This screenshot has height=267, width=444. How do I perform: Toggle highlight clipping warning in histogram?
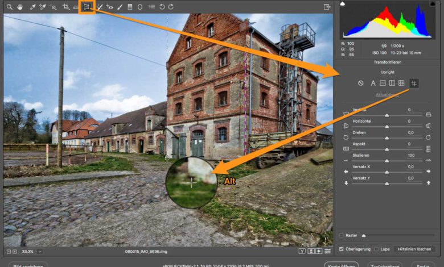[x=433, y=3]
